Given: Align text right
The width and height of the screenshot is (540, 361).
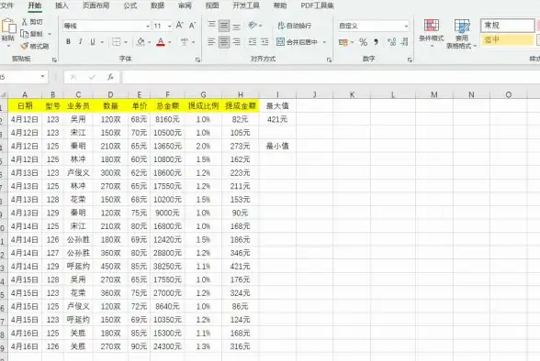Looking at the screenshot, I should point(236,42).
